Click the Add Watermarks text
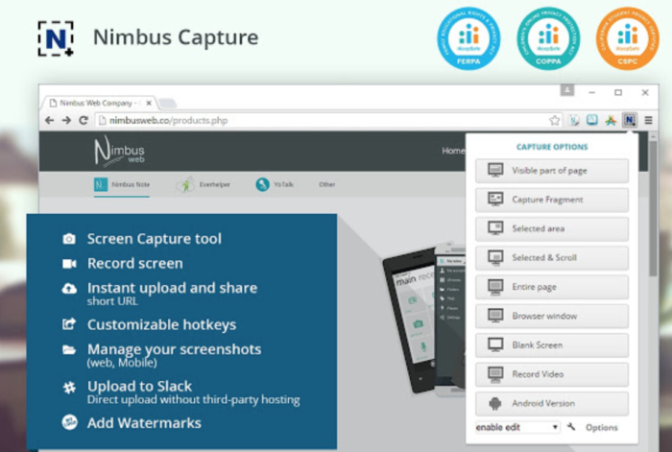 point(144,423)
